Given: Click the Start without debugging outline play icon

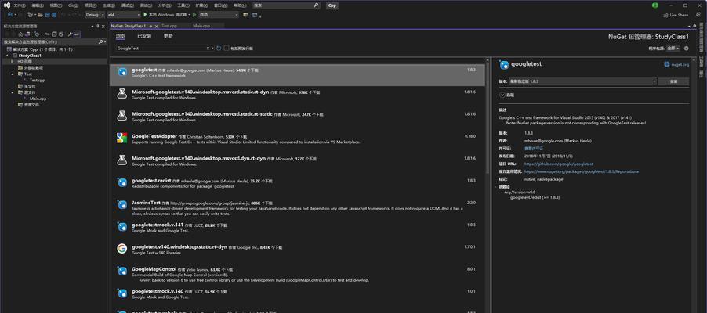Looking at the screenshot, I should [194, 15].
